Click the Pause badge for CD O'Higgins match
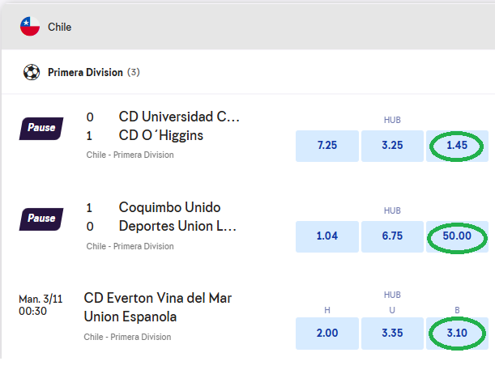495x391 pixels. click(41, 128)
